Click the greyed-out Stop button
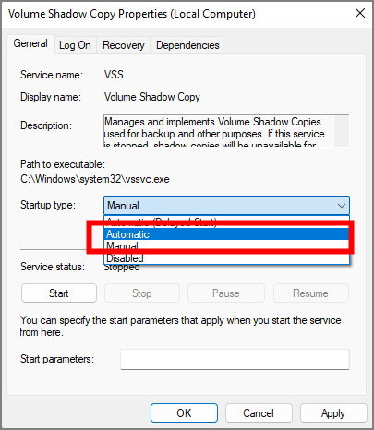 click(x=142, y=293)
